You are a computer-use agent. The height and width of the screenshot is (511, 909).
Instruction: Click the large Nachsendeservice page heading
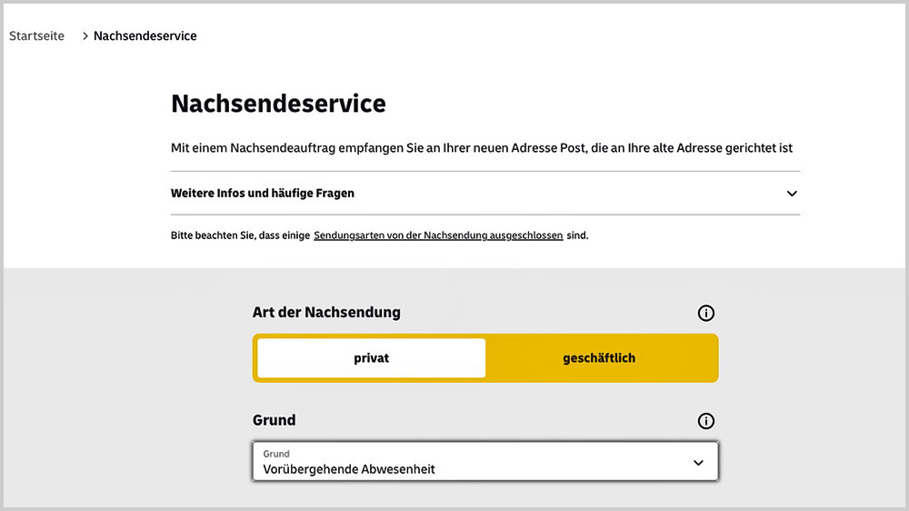coord(278,104)
